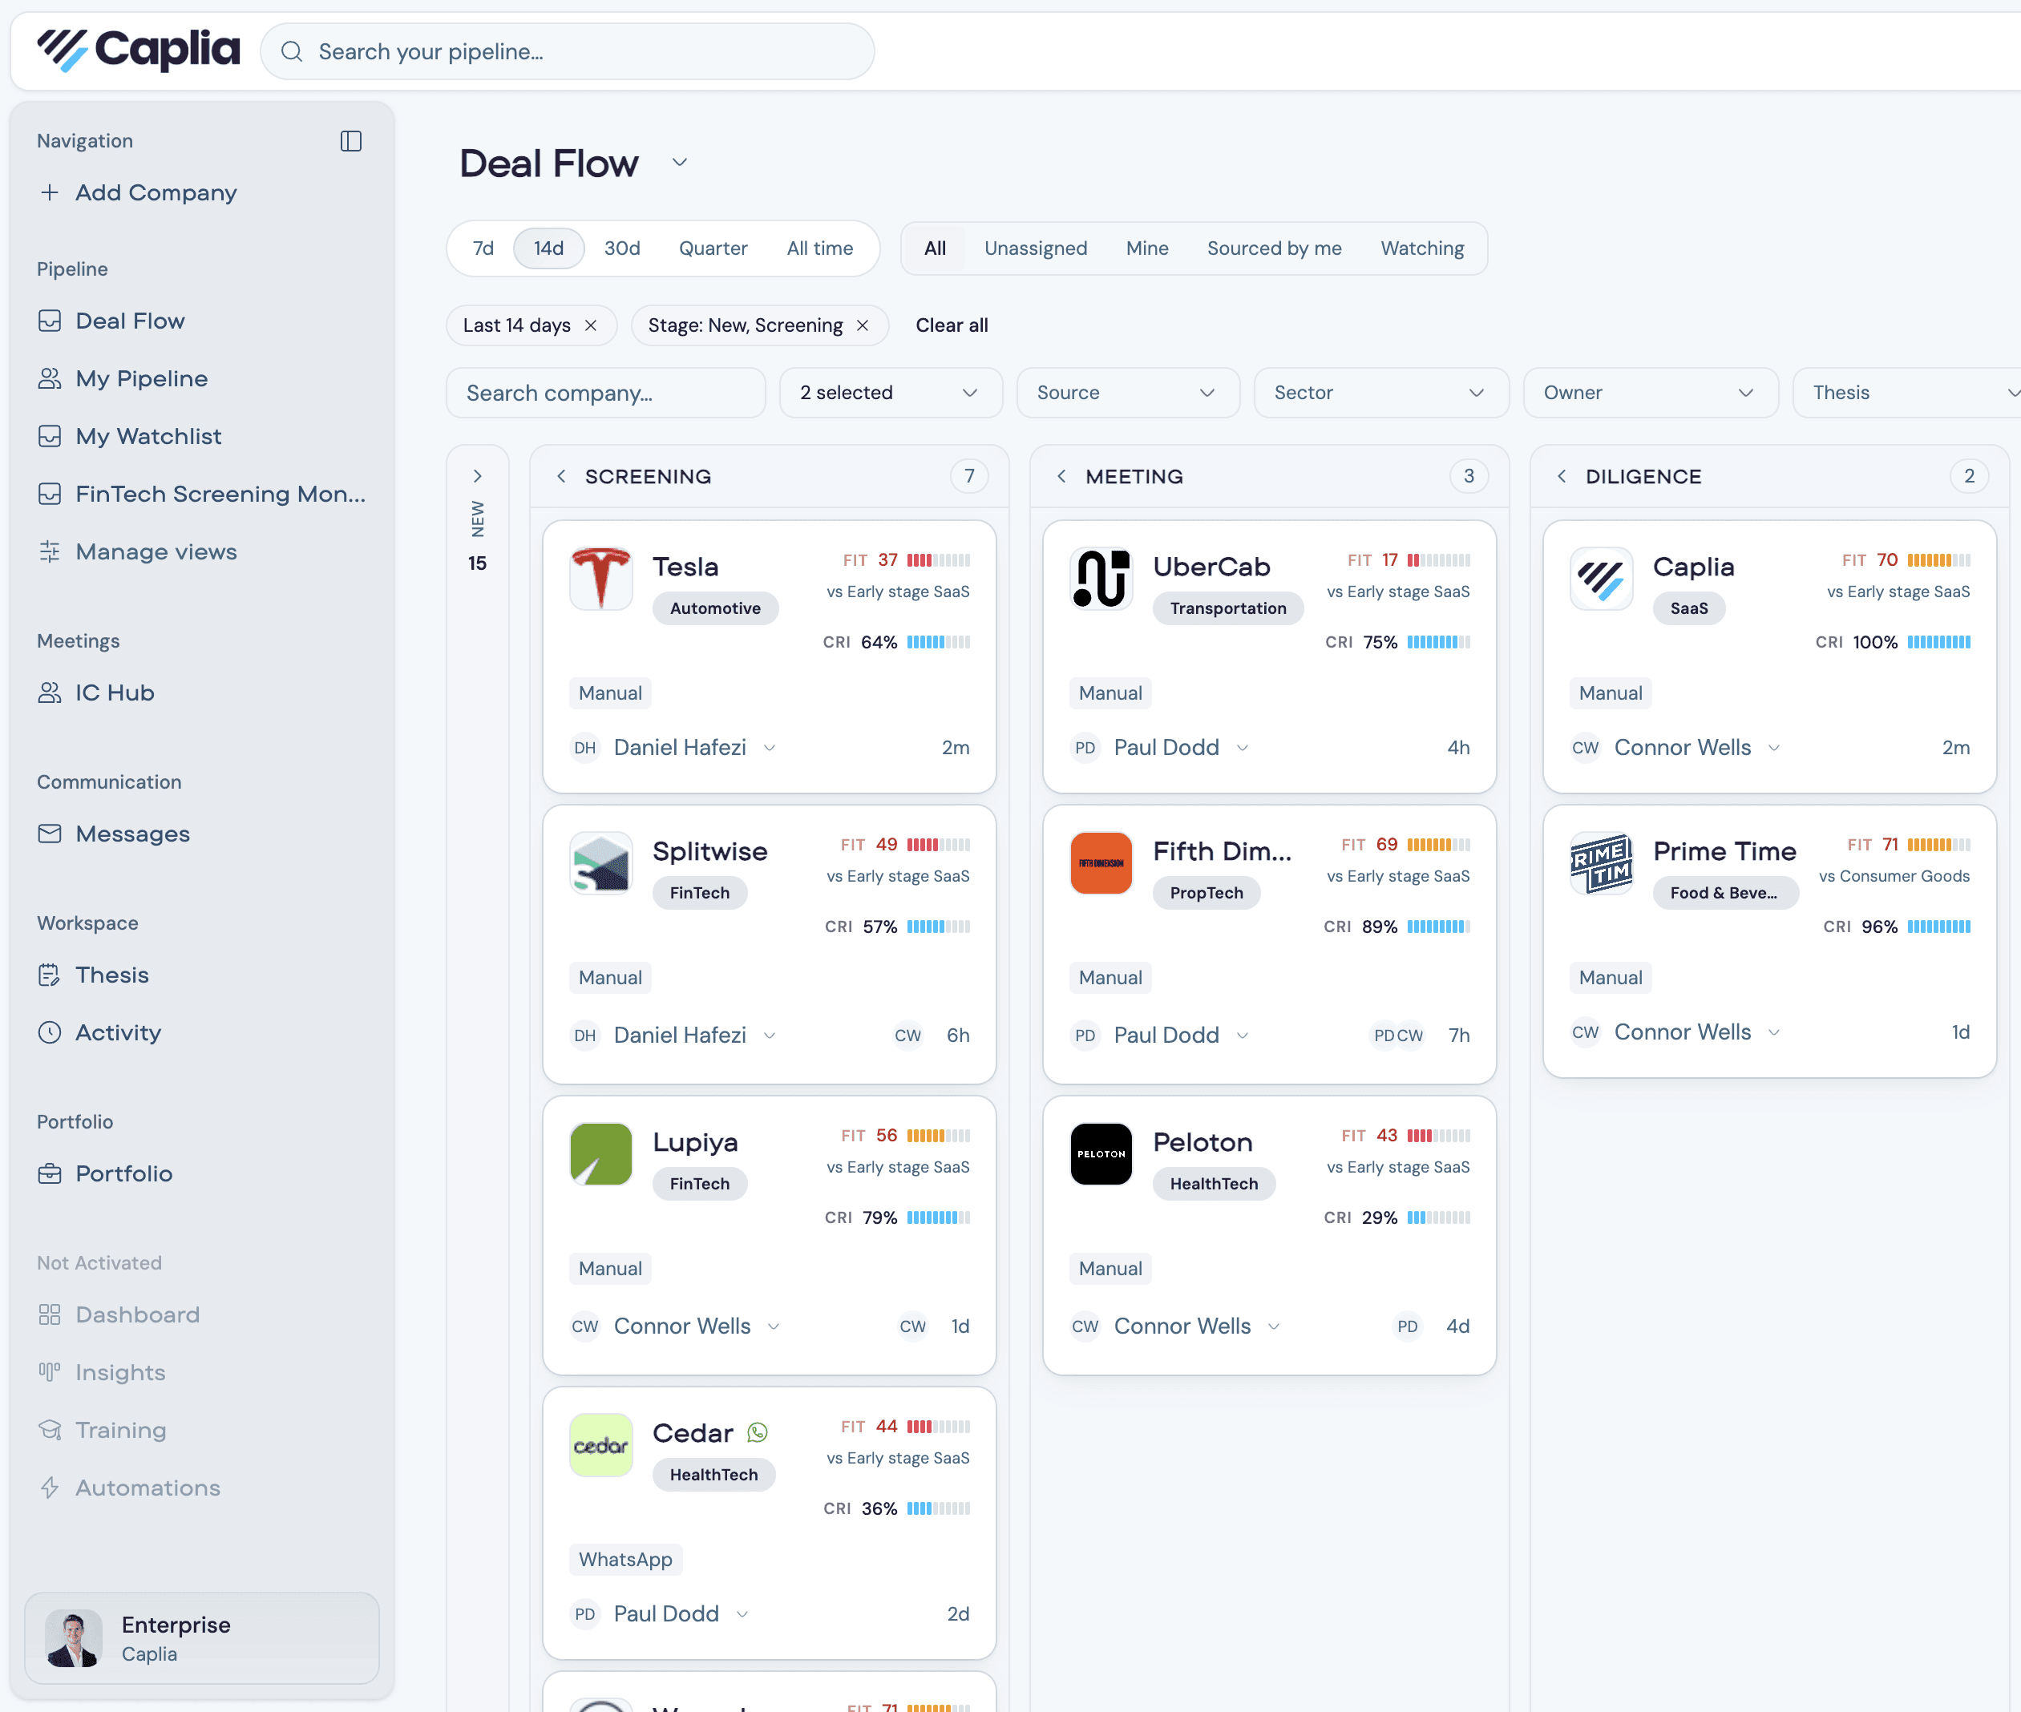Remove the Stage: New, Screening filter chip
This screenshot has height=1712, width=2021.
[x=862, y=325]
